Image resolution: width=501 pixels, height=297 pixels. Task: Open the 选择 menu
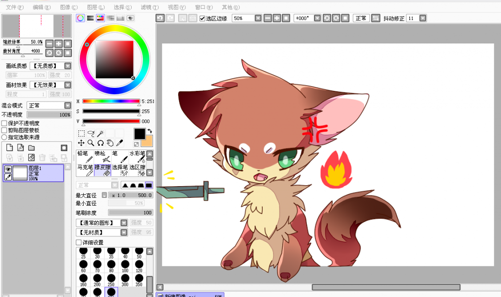pos(123,7)
